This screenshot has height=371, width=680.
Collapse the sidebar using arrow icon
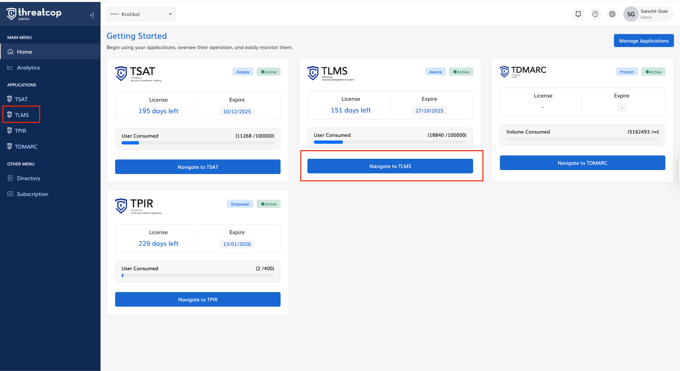[92, 15]
